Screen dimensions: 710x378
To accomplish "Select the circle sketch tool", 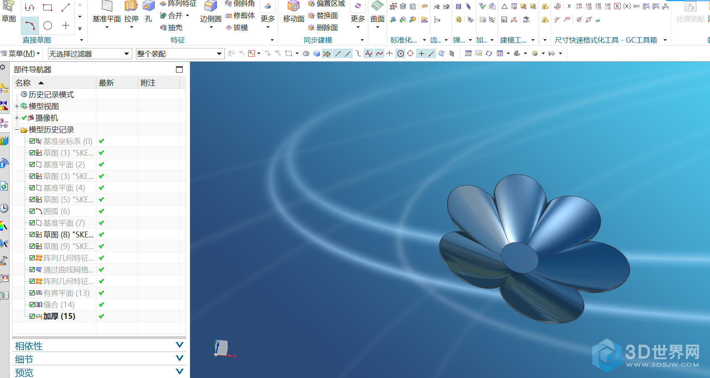I will point(48,25).
